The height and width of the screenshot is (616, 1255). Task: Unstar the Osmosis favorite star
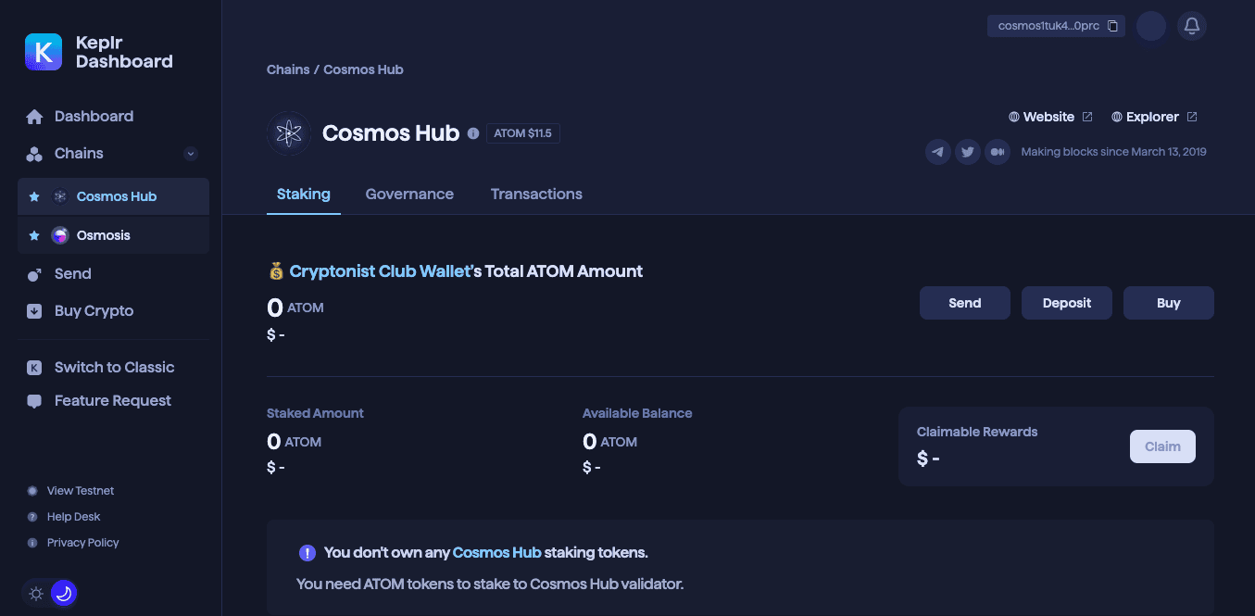34,235
